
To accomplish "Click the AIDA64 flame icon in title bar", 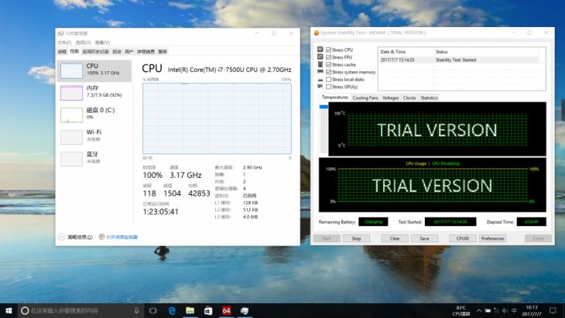I will 317,32.
